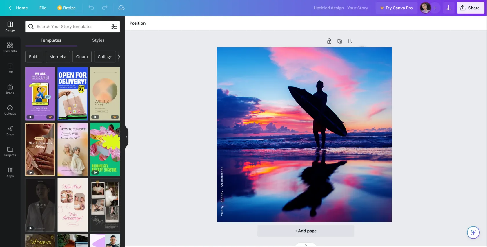Expand page thumbnails with bottom chevron

pos(306,245)
